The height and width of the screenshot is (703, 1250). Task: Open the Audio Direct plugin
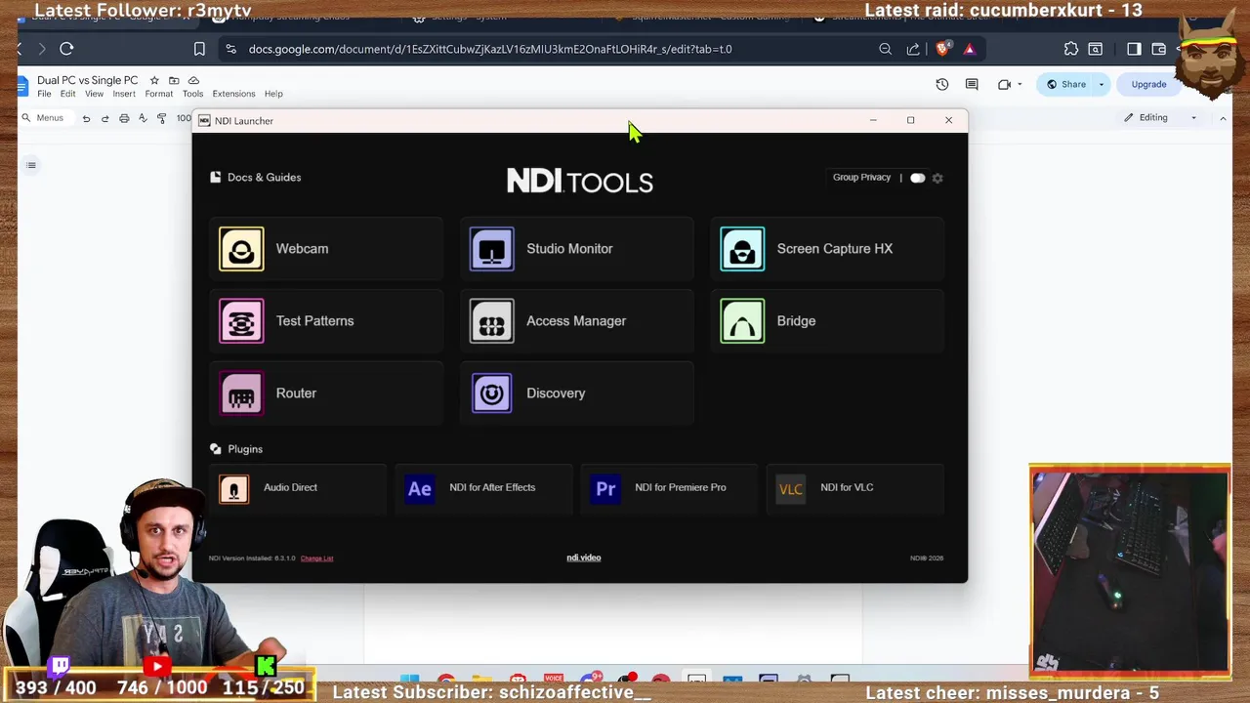pyautogui.click(x=298, y=488)
